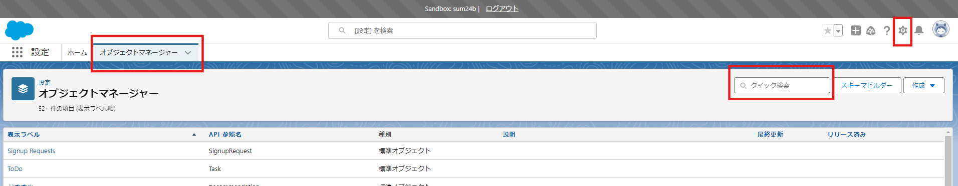
Task: Click the Trailhead guidance cloud icon
Action: point(871,30)
